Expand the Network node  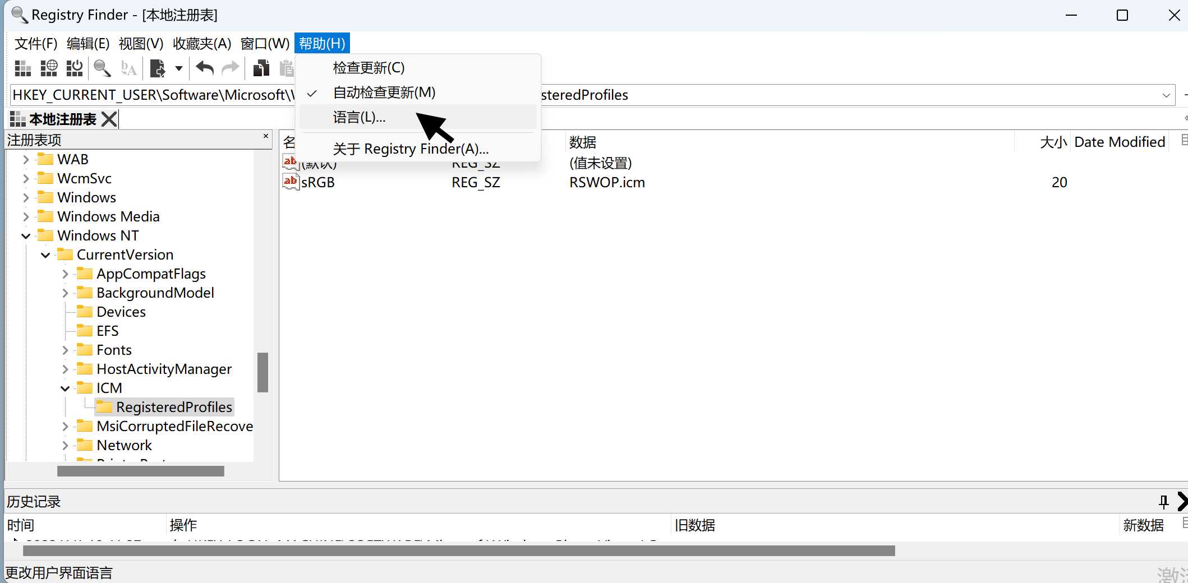pyautogui.click(x=65, y=446)
